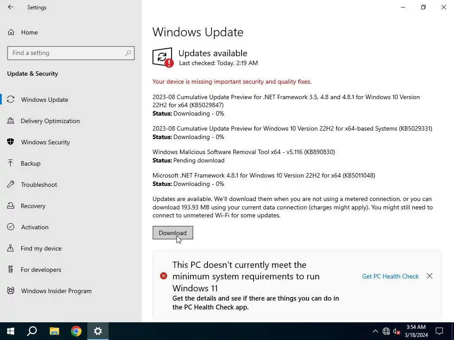The height and width of the screenshot is (340, 454).
Task: Open taskbar Search magnifier
Action: coord(32,331)
